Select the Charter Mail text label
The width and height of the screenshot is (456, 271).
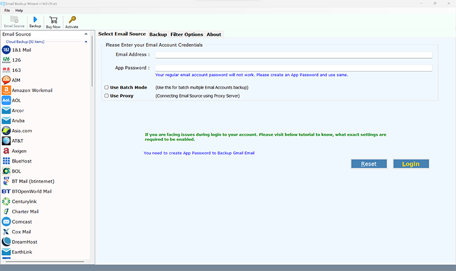(x=25, y=212)
